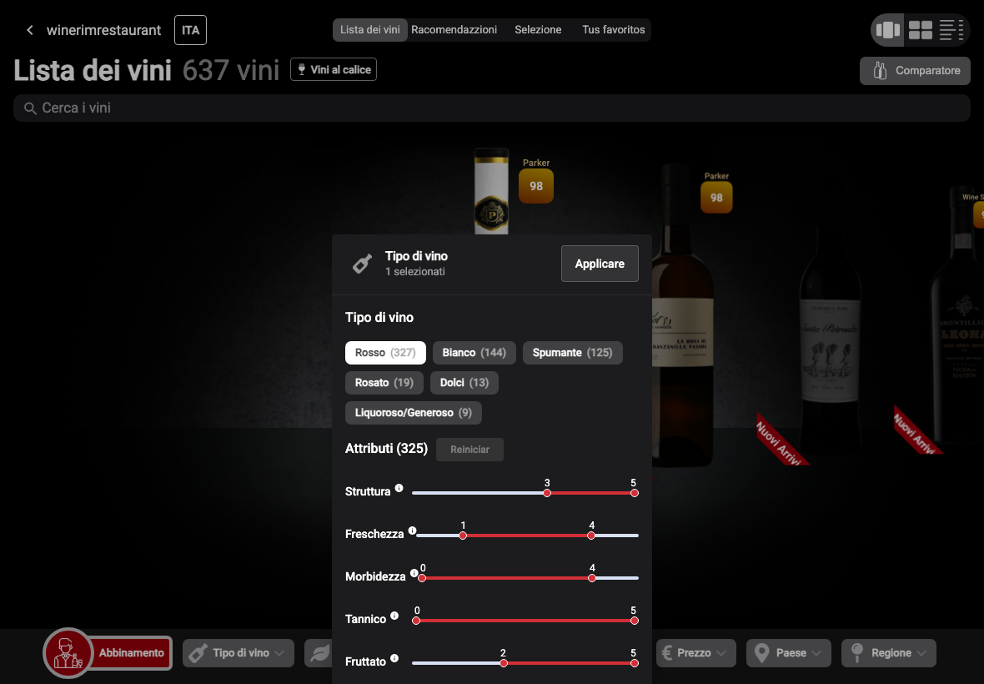The height and width of the screenshot is (684, 984).
Task: Click the Fruttato slider maximum handle at 5
Action: (x=635, y=663)
